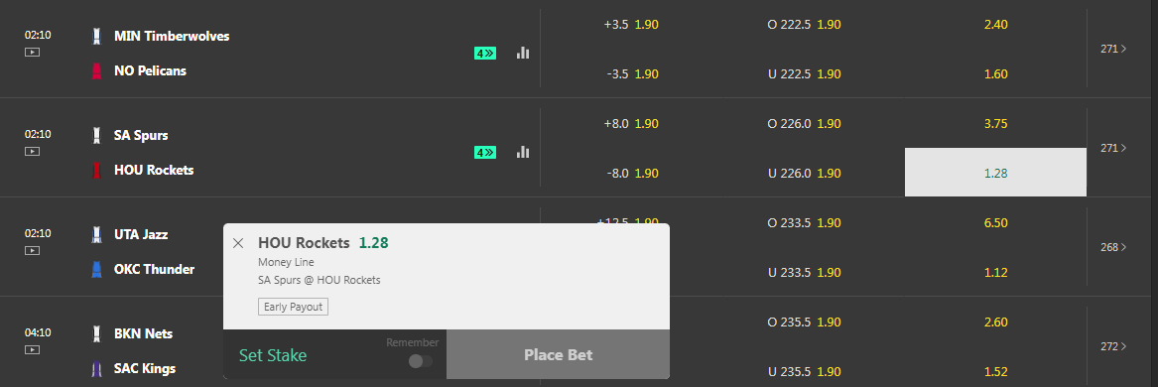Open green bet builder badge for Spurs game
Screen dimensions: 1158x387
tap(485, 152)
